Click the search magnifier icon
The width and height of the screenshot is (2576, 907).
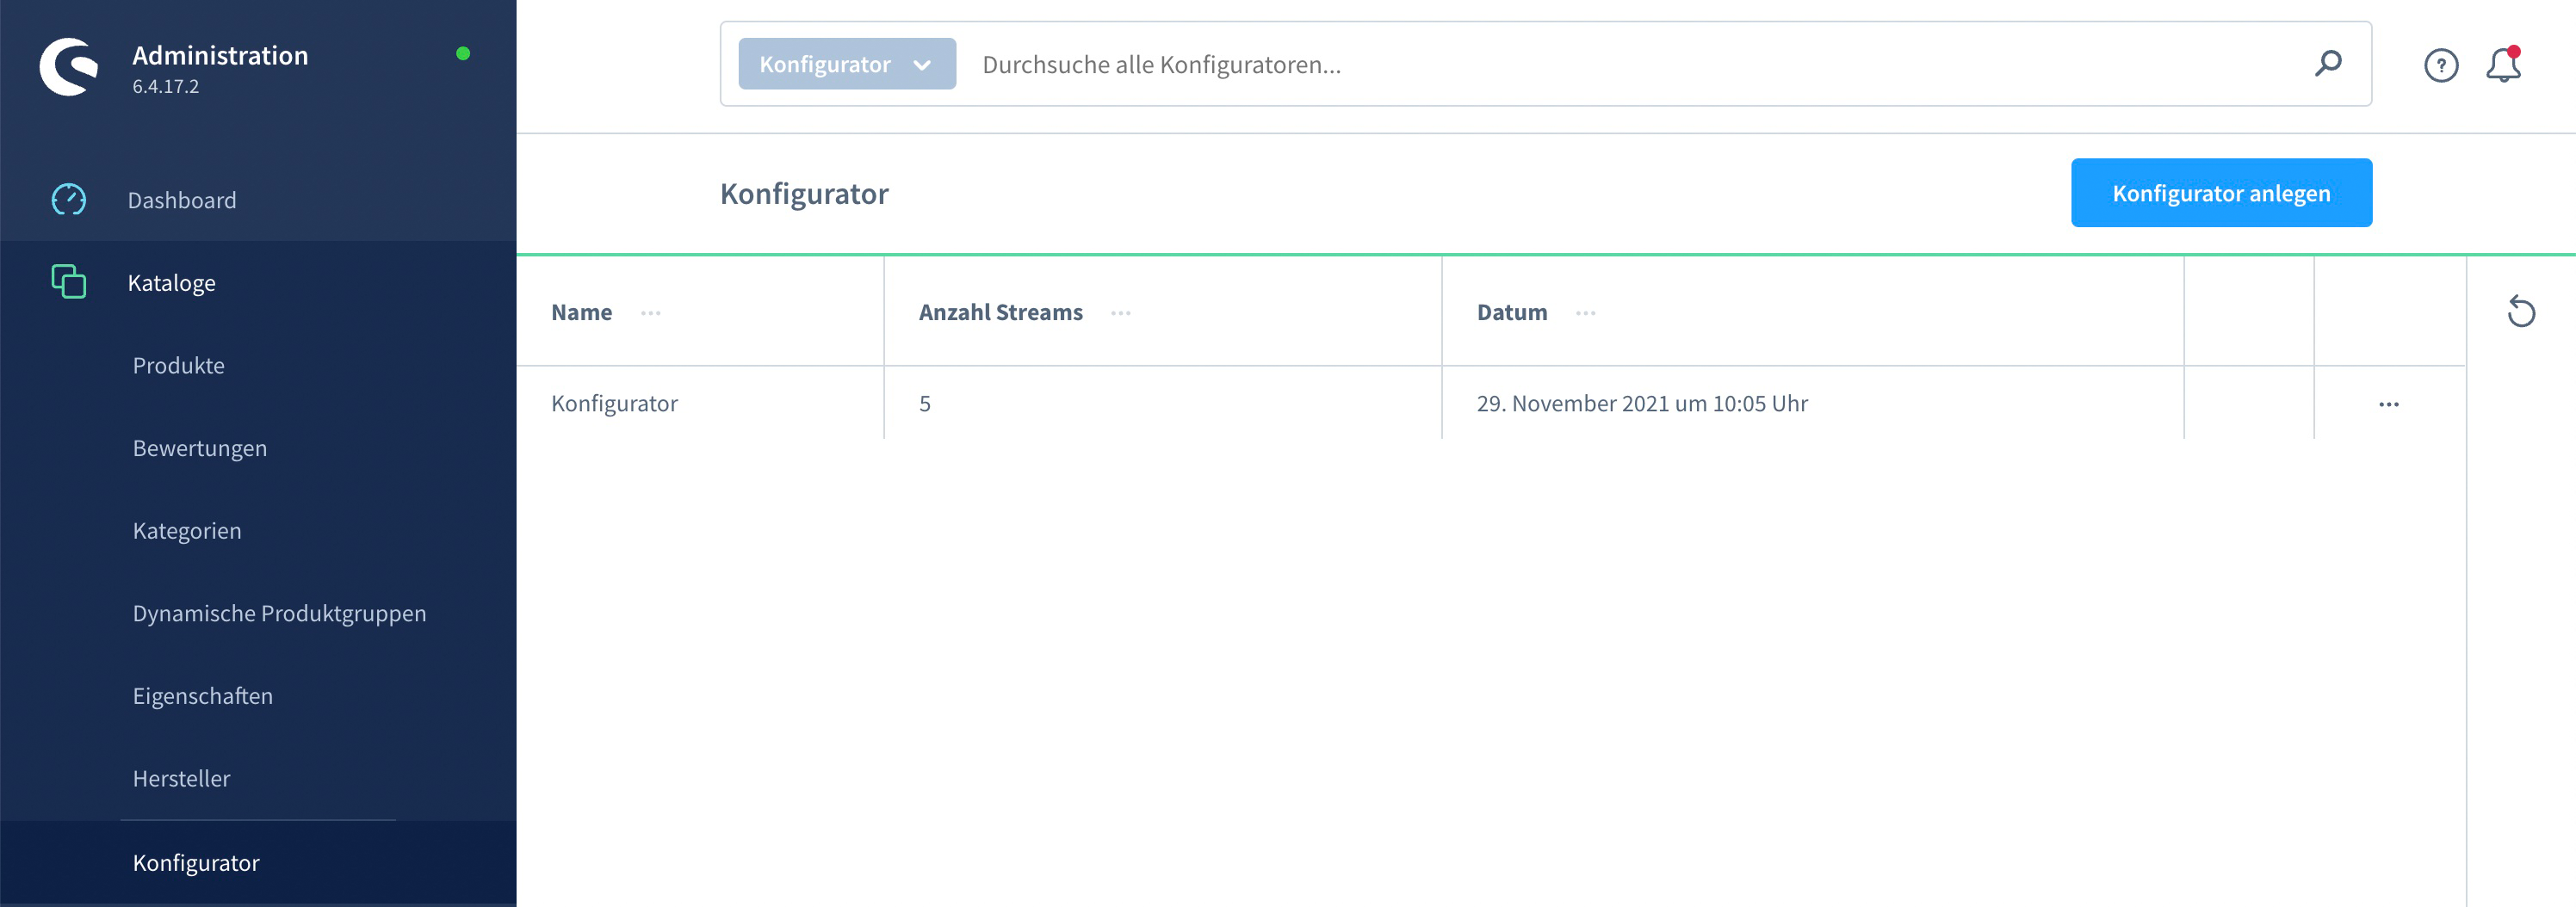[2328, 64]
